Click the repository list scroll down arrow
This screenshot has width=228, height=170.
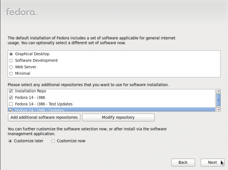point(218,110)
